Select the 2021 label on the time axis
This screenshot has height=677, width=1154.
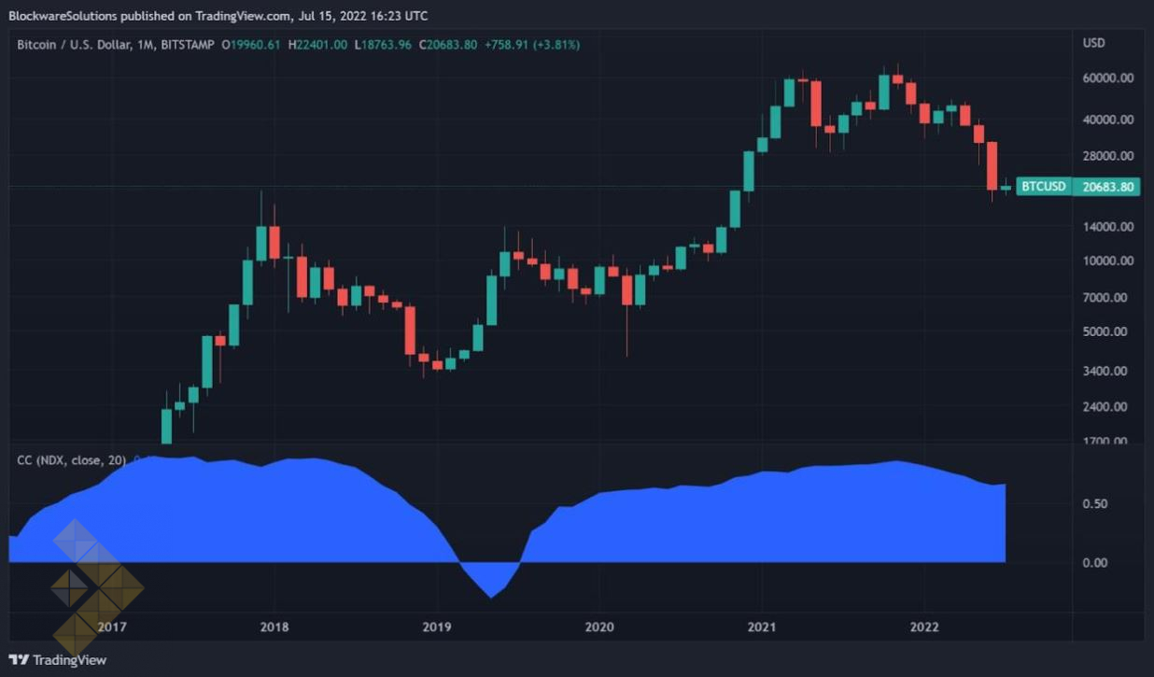[x=762, y=627]
